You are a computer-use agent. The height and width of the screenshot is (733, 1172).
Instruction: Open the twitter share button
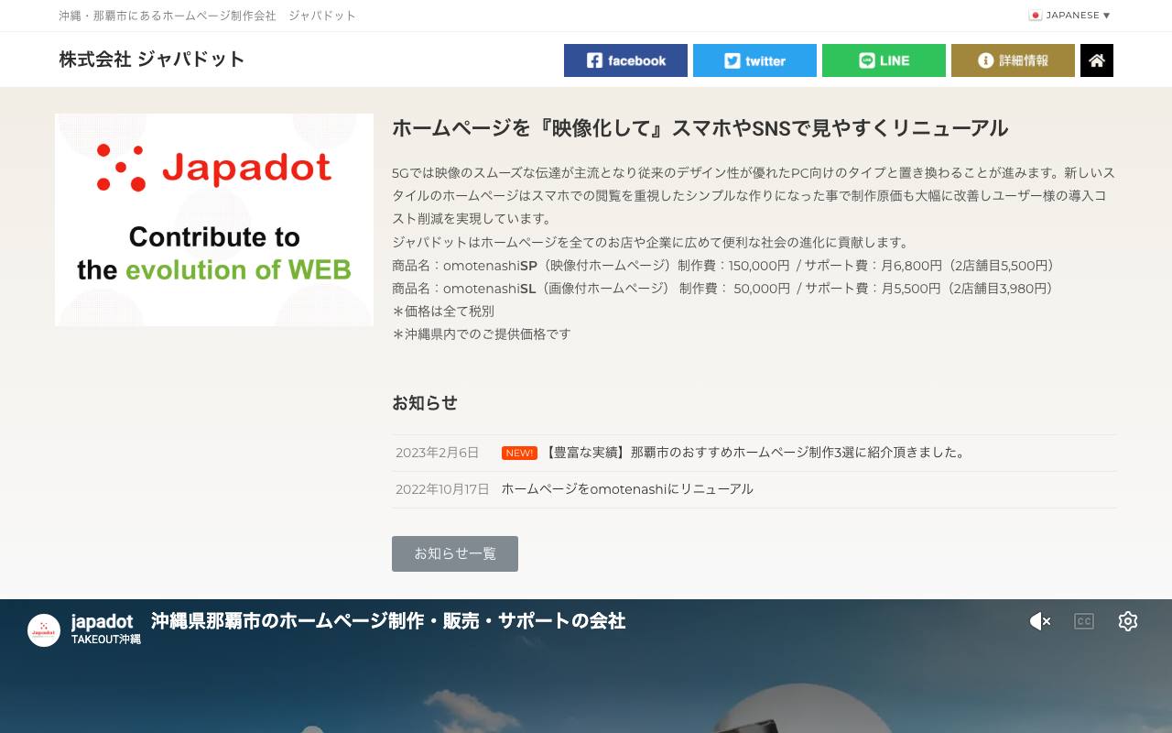pyautogui.click(x=754, y=60)
